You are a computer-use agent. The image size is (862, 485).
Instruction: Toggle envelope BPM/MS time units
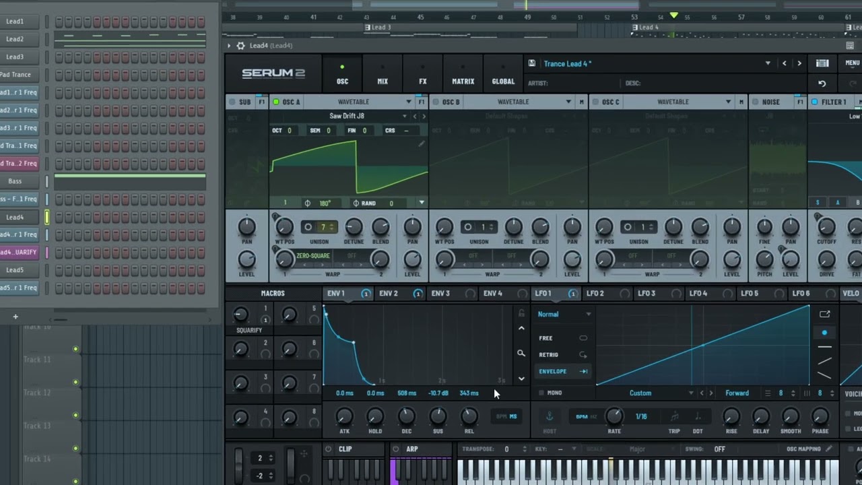(506, 416)
